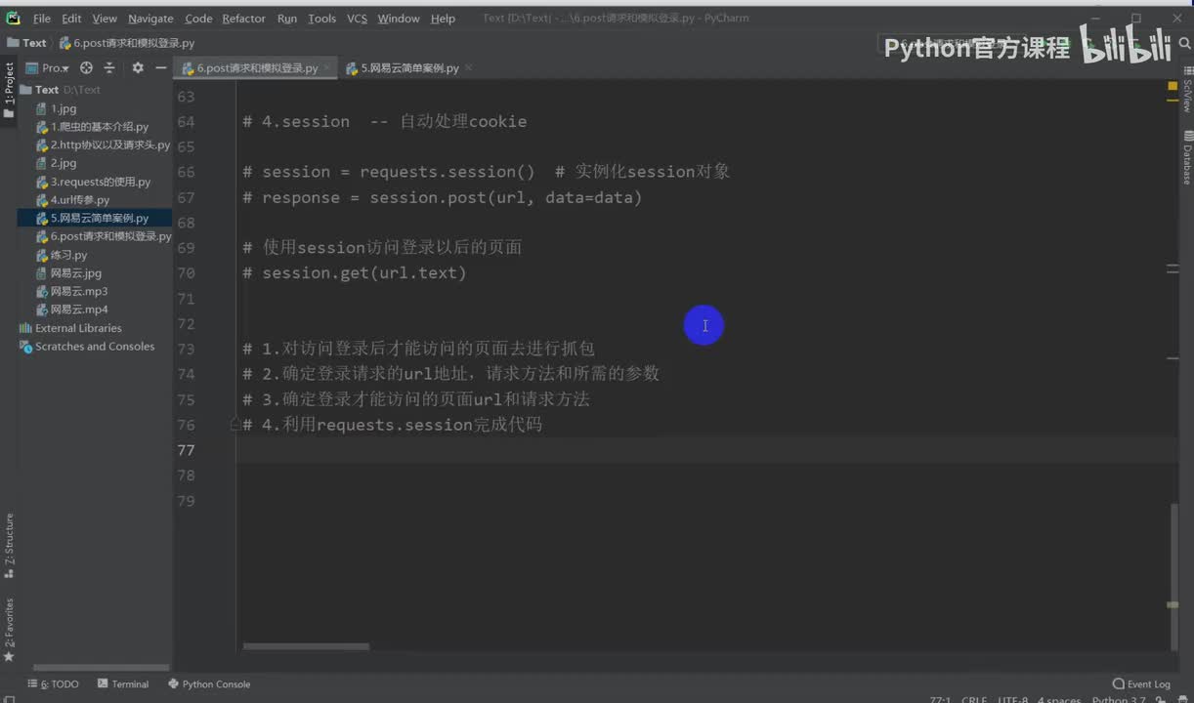Click the editor horizontal scrollbar
1194x703 pixels.
coord(306,646)
